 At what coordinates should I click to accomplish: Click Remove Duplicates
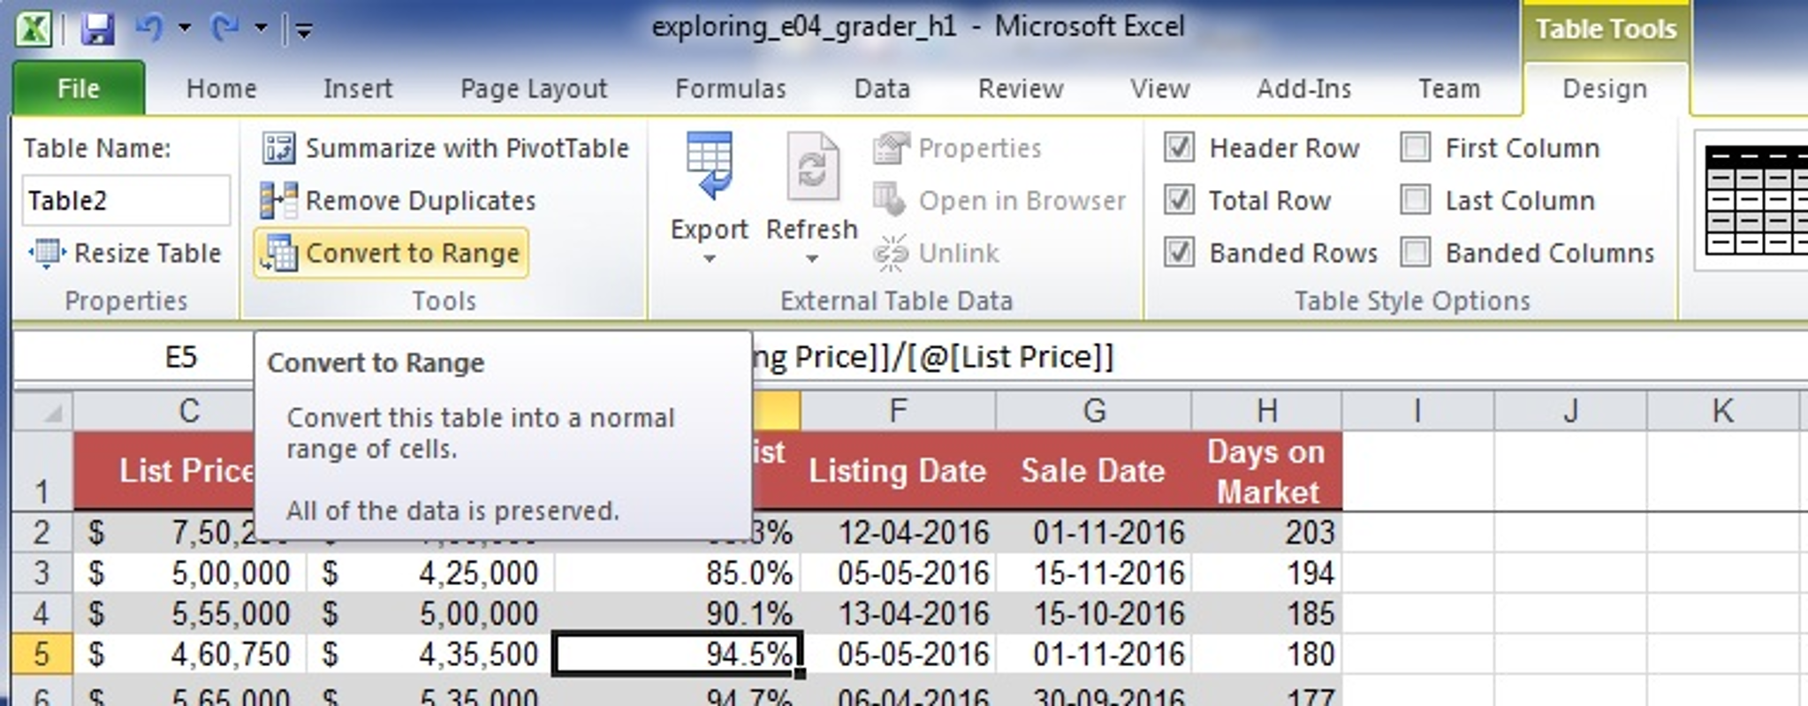[x=398, y=201]
